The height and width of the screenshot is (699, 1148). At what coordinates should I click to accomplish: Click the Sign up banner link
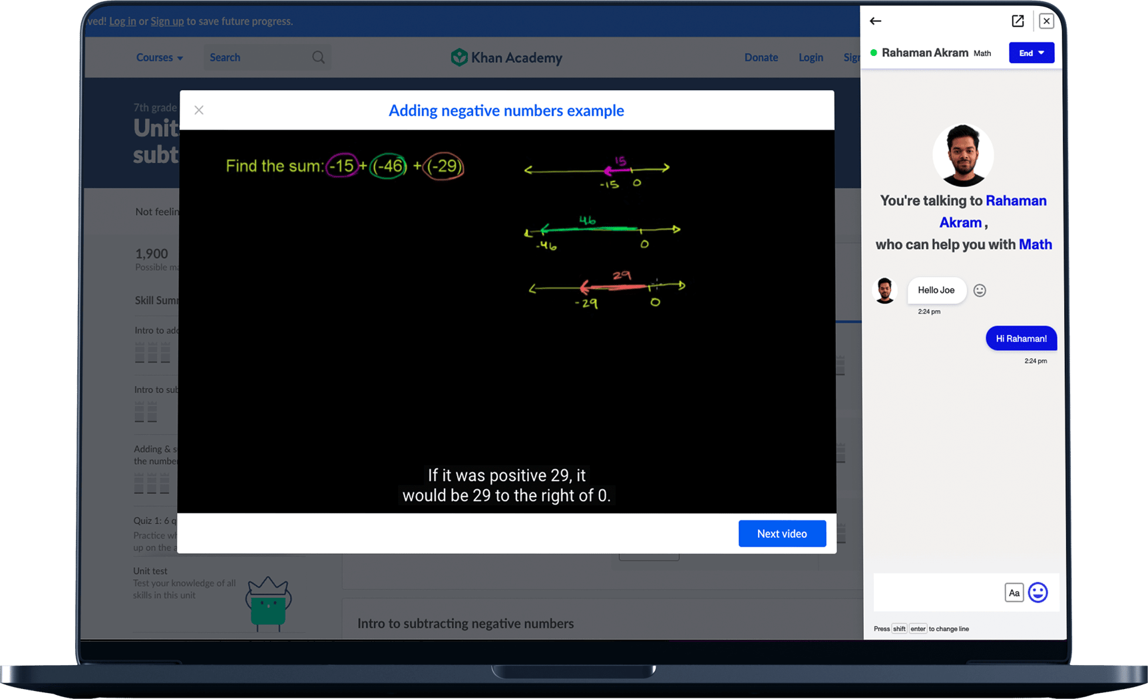point(167,21)
